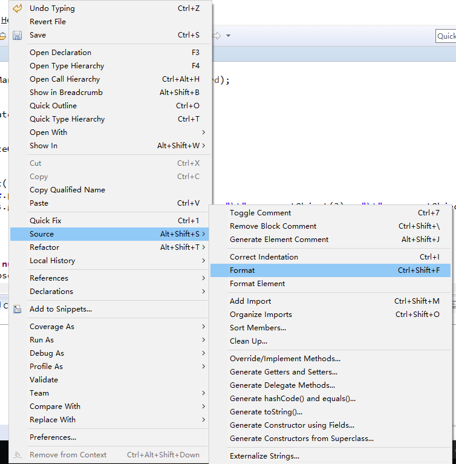Screen dimensions: 456x464
Task: Open Quick Type Hierarchy
Action: pos(110,119)
